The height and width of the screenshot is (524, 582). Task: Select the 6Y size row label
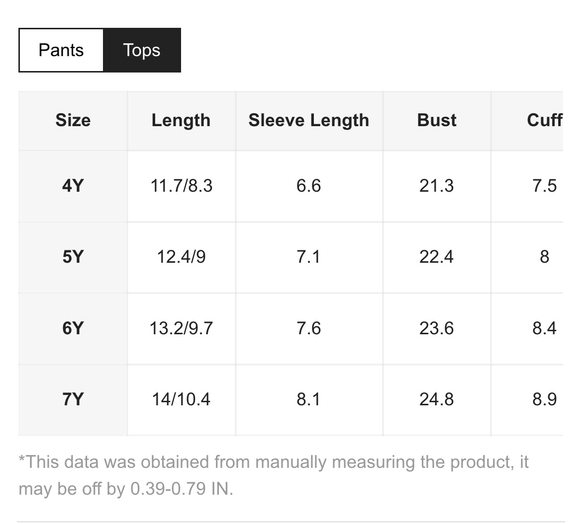click(x=73, y=328)
